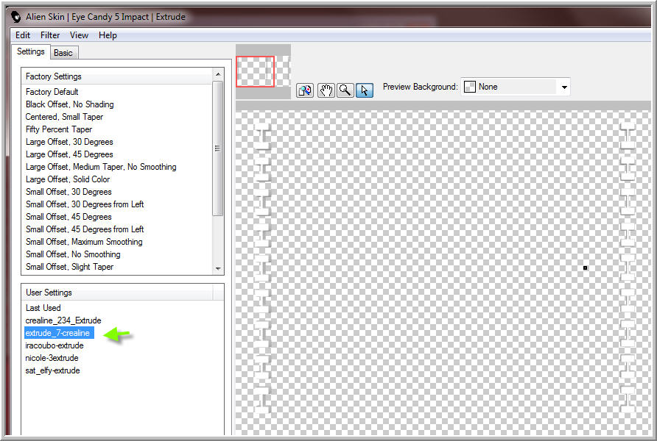
Task: Select Factory Default preset
Action: pos(52,92)
